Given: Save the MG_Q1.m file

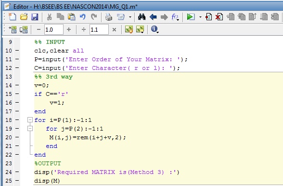Looking at the screenshot, I should (35, 17).
